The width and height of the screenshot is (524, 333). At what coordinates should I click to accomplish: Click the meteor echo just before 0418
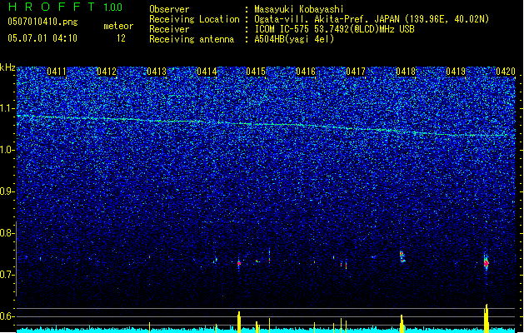(402, 256)
